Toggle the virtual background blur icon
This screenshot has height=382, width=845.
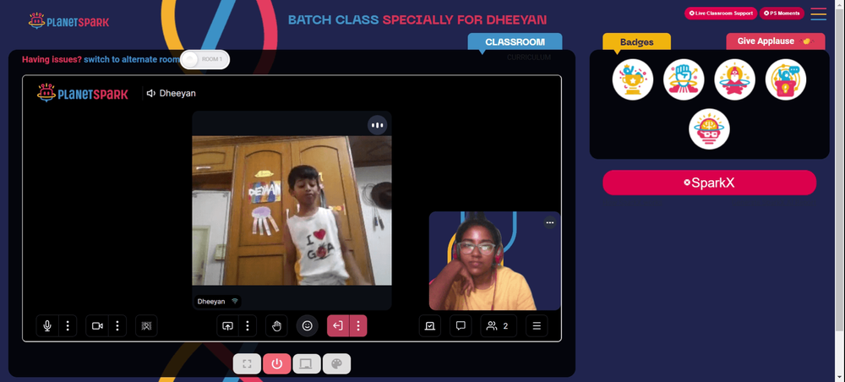tap(146, 326)
